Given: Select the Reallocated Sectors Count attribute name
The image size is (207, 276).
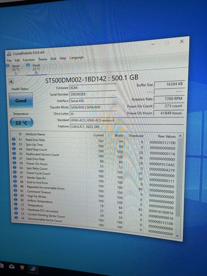Looking at the screenshot, I should click(x=43, y=155).
